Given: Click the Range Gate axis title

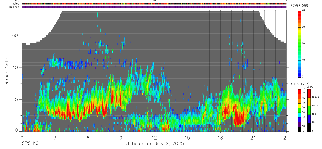Looking at the screenshot, I should tap(7, 72).
